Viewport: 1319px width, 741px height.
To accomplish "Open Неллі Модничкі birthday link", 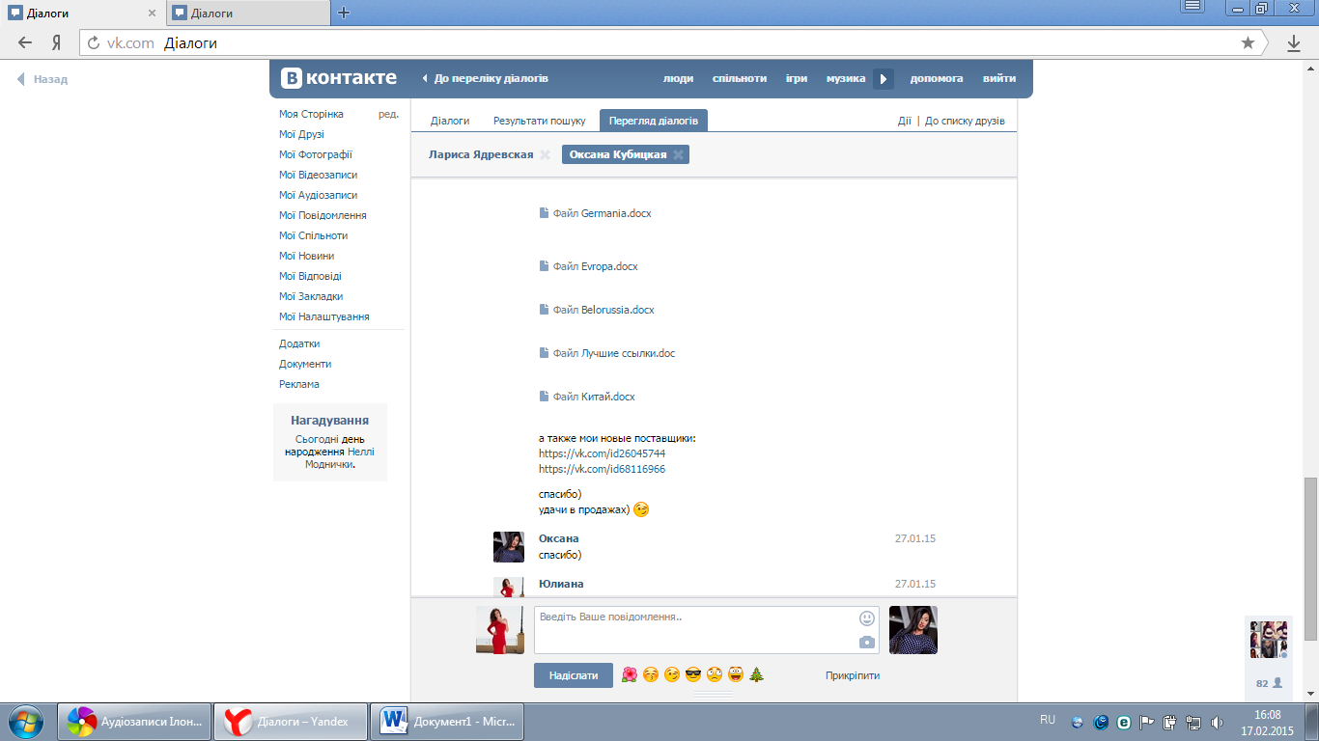I will [339, 457].
